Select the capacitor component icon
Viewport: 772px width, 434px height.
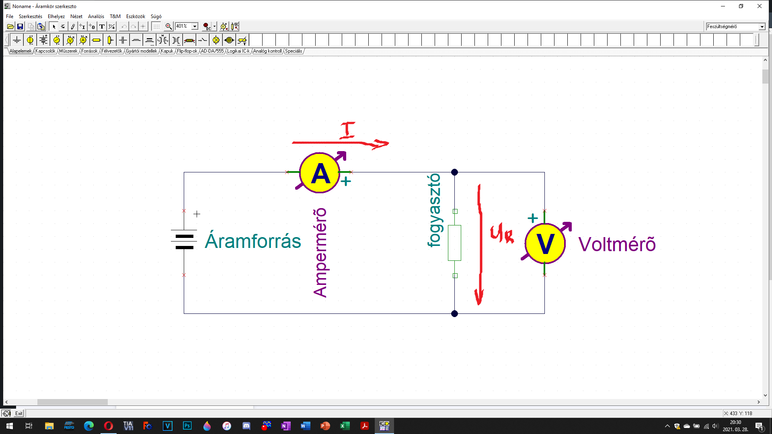[123, 40]
